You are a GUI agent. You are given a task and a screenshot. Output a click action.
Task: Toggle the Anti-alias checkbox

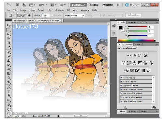pyautogui.click(x=52, y=15)
